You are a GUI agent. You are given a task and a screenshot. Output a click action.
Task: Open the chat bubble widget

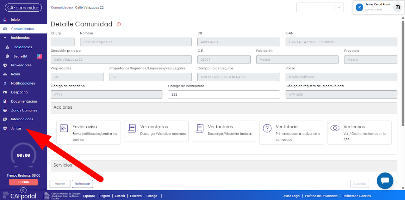385,181
